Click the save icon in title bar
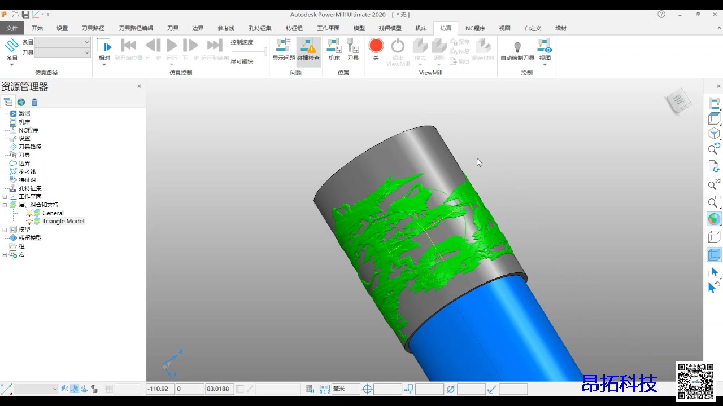Image resolution: width=723 pixels, height=406 pixels. coord(25,14)
